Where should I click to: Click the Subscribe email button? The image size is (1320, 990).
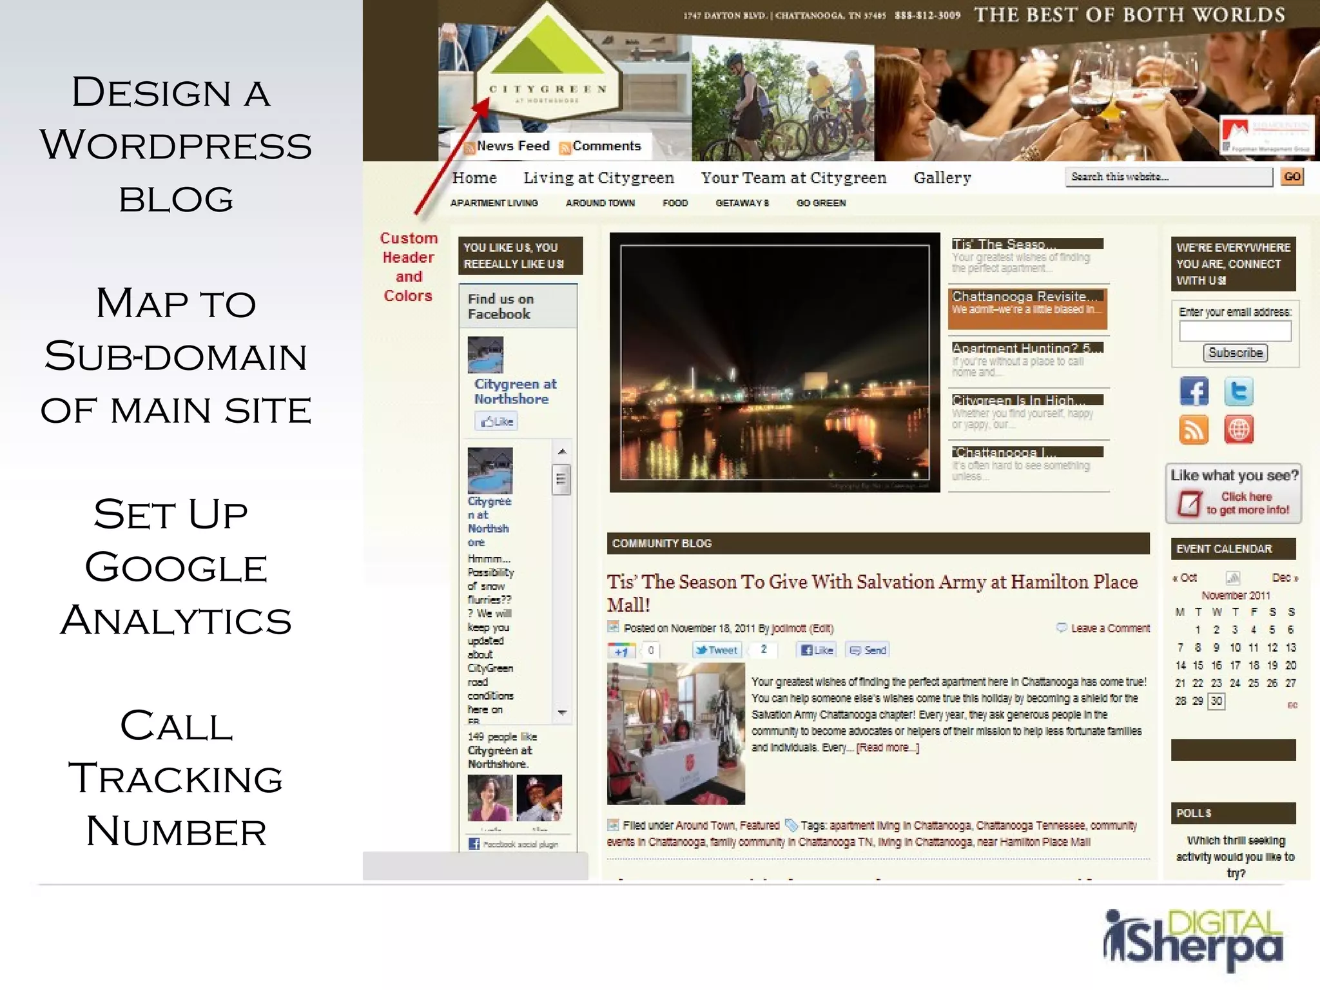[1235, 353]
